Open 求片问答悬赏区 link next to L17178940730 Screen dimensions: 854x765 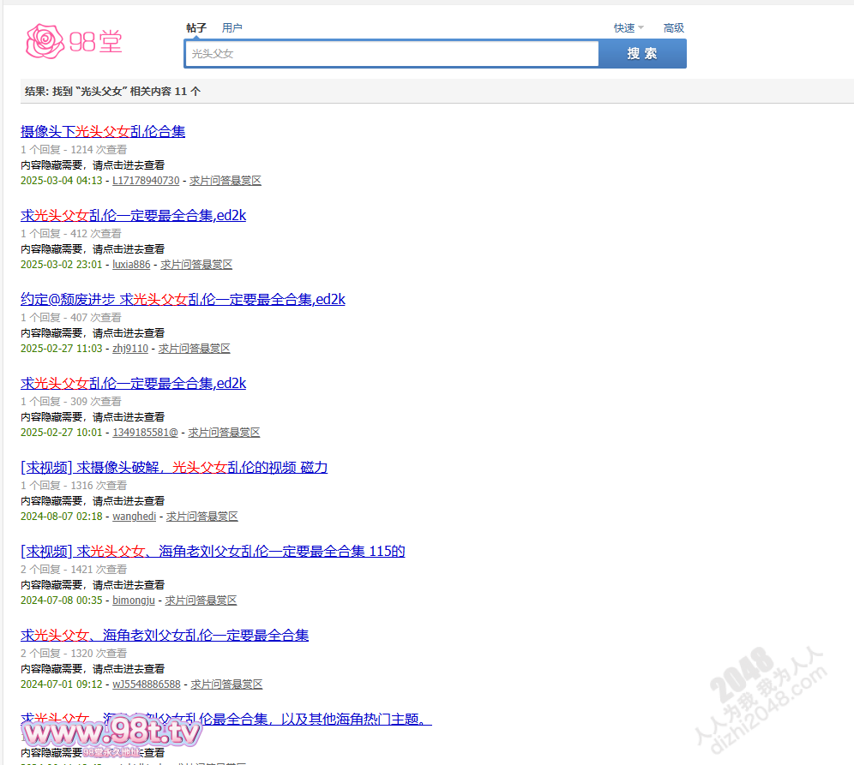pos(226,181)
